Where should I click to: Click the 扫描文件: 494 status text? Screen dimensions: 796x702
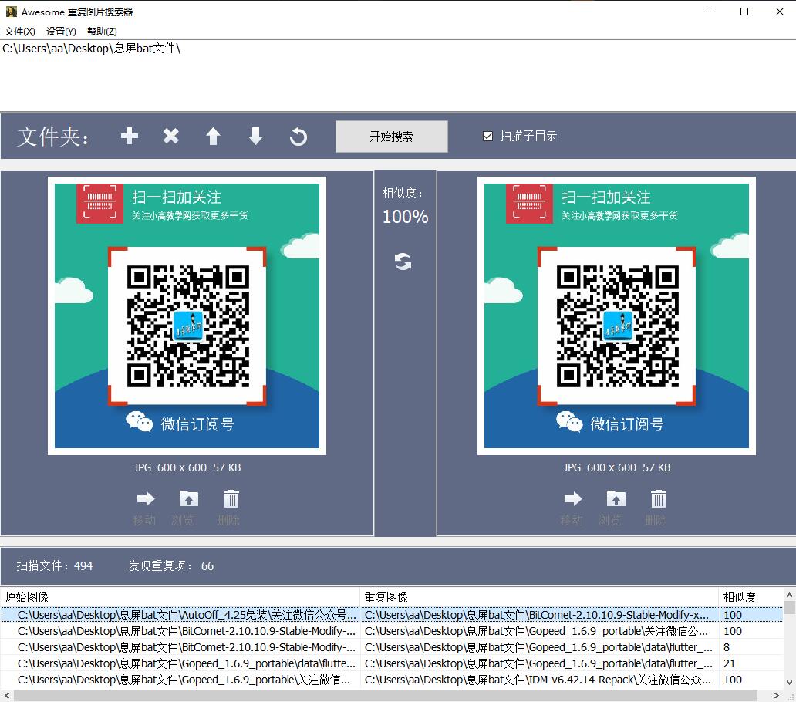point(55,565)
